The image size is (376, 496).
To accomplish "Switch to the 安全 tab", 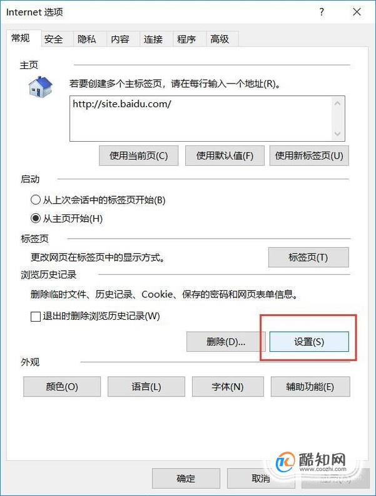I will (x=54, y=39).
